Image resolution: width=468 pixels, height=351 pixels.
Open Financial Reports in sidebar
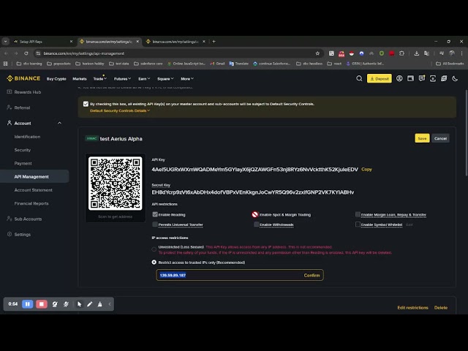(31, 203)
